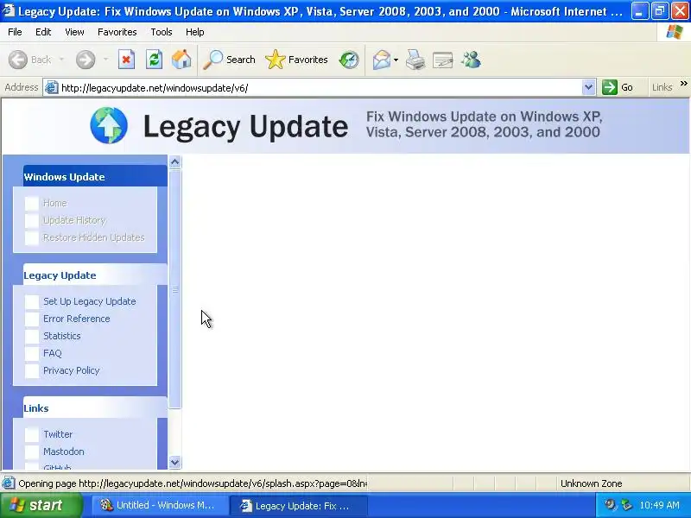Open the Messenger people icon
The image size is (691, 518).
(471, 60)
